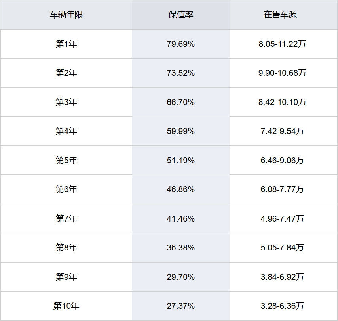Viewport: 338px width, 321px height.
Task: Select the 51.19% retention value
Action: [x=180, y=160]
